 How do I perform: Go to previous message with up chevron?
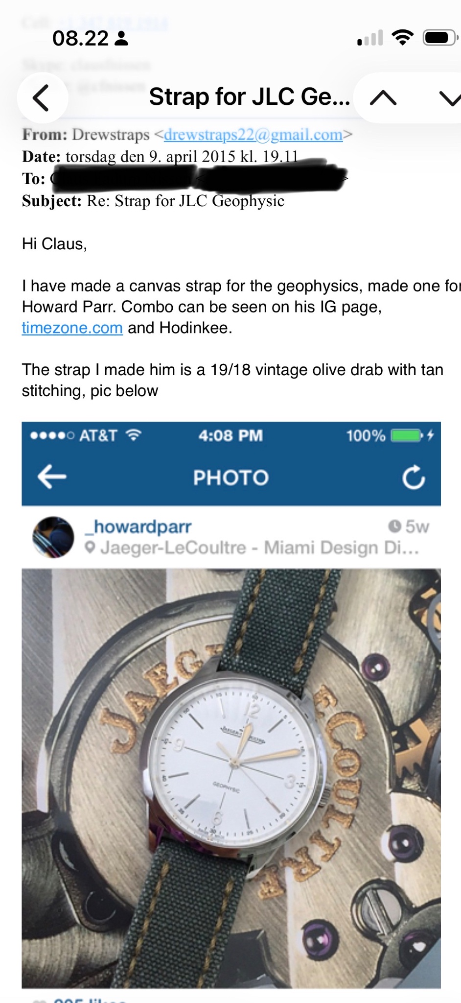click(x=383, y=98)
